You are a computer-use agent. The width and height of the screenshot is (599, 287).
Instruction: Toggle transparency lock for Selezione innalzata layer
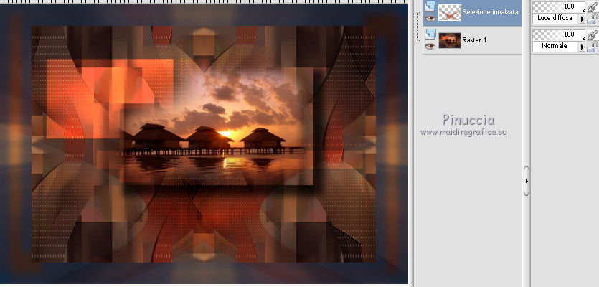coord(592,19)
